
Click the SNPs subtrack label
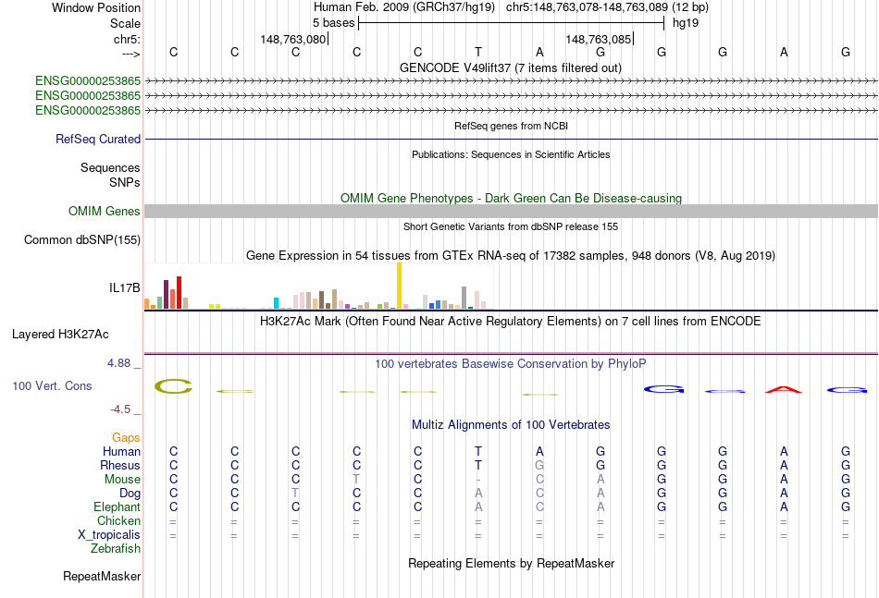[125, 182]
